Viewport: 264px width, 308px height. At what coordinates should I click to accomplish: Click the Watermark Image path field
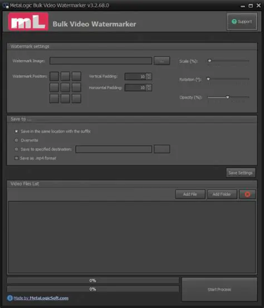pos(101,61)
